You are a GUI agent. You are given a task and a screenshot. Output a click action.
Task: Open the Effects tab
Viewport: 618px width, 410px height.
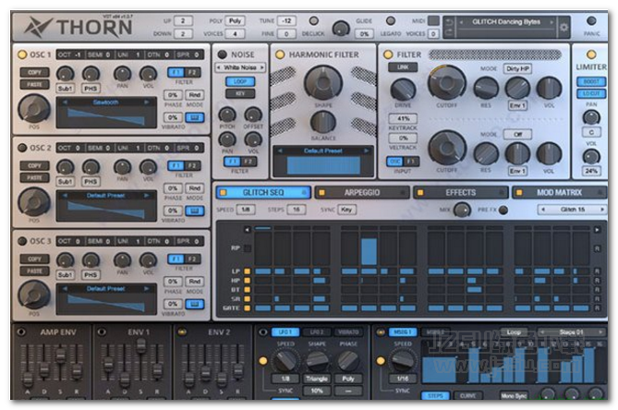point(460,193)
